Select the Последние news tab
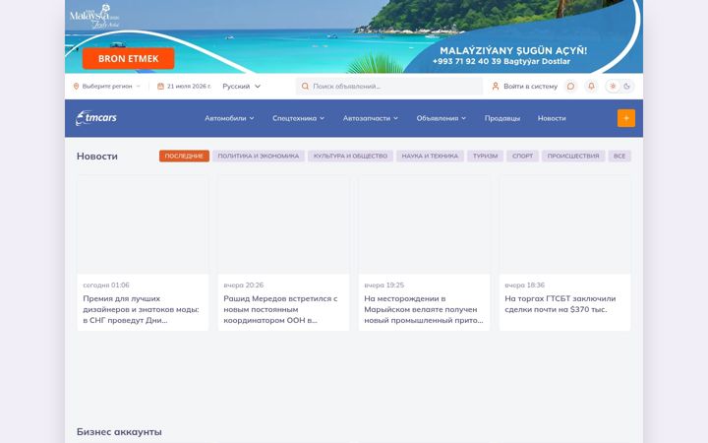The image size is (708, 443). [184, 156]
